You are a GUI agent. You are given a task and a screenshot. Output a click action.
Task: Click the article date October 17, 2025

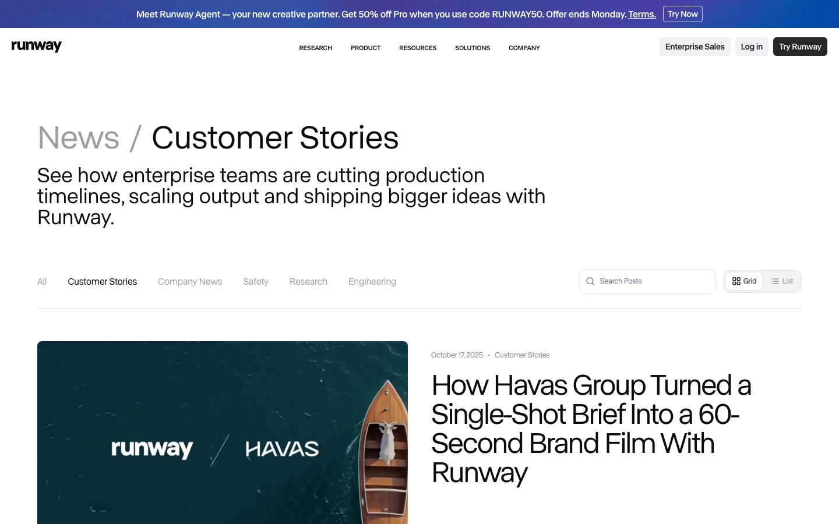pyautogui.click(x=457, y=355)
